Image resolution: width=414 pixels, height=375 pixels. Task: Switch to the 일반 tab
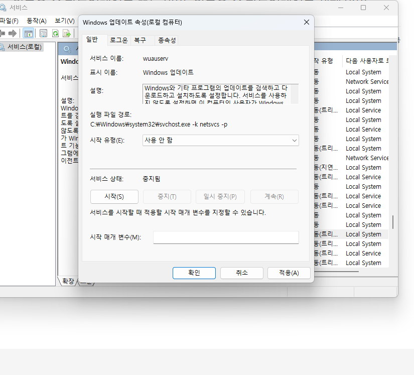(92, 40)
